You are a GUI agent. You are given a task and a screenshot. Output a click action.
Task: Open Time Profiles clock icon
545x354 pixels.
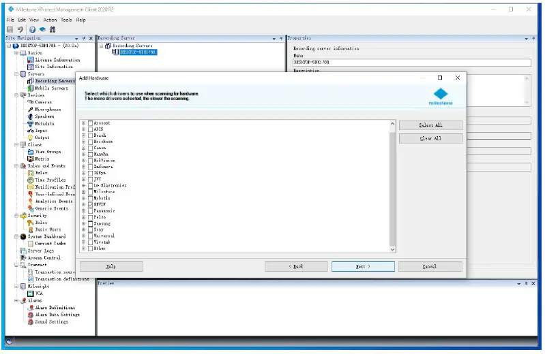click(31, 180)
